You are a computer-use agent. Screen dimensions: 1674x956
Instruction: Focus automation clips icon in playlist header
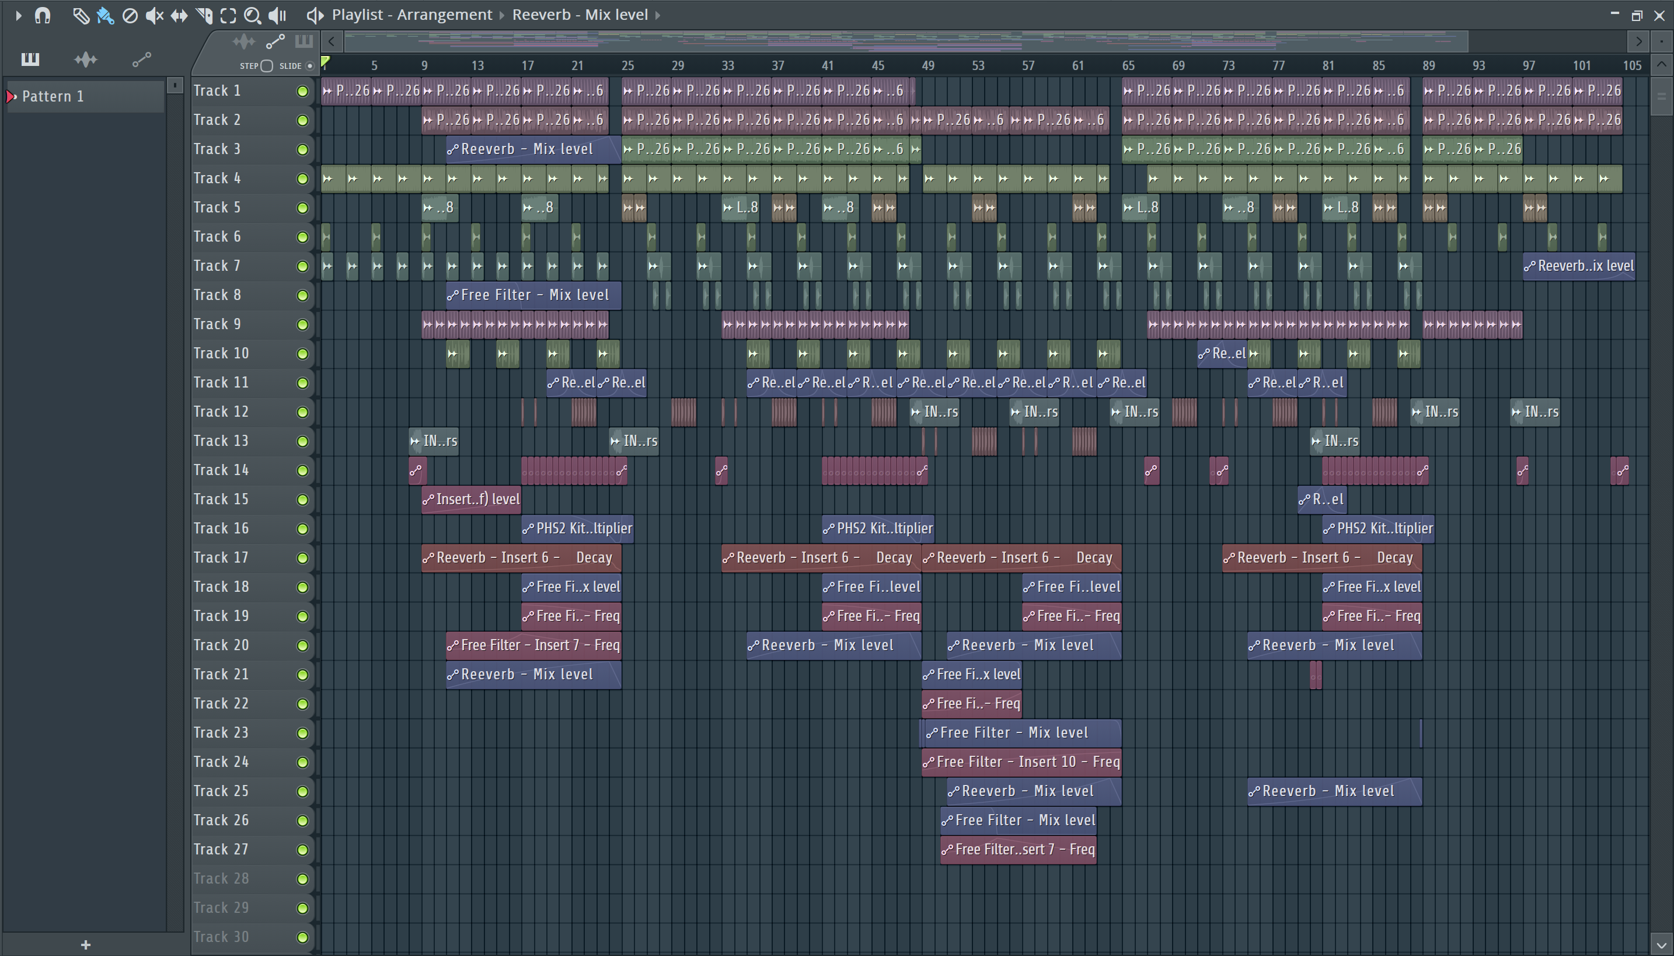pos(275,41)
